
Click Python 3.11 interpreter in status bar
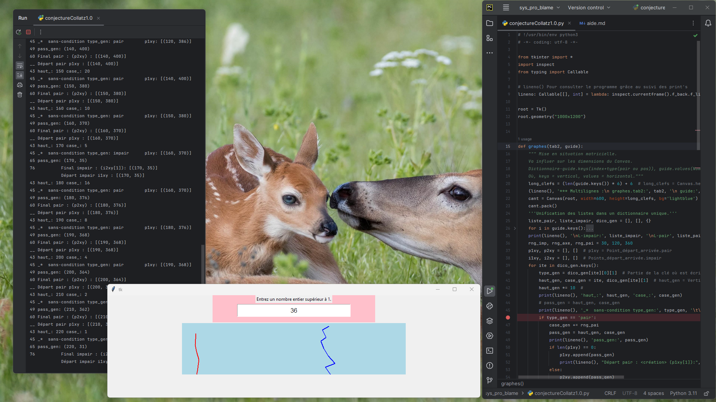pos(683,393)
